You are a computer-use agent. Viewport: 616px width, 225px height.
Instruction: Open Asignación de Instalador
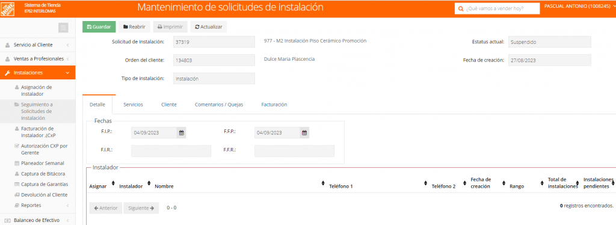(x=37, y=91)
